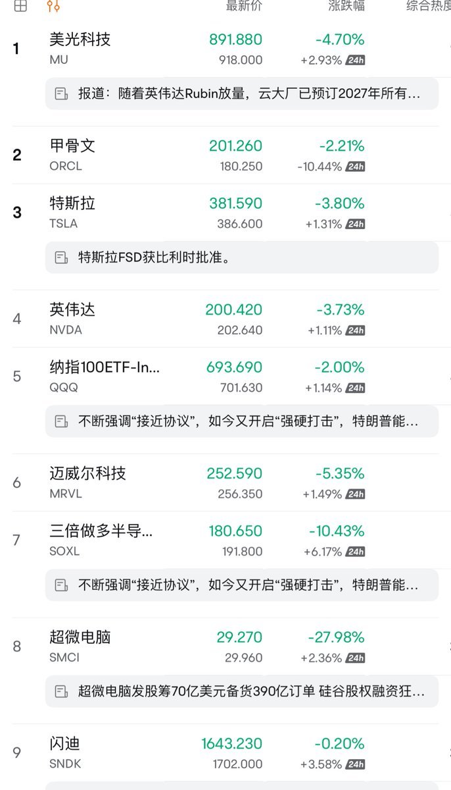Sort by 最新价 column header

tap(244, 7)
